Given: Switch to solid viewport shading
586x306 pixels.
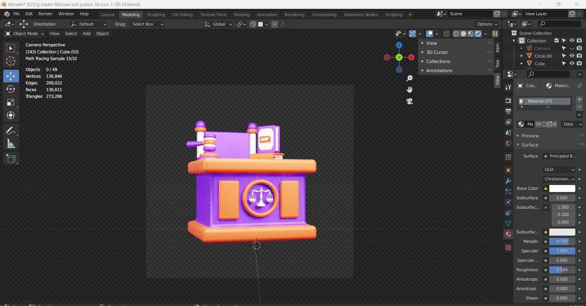Looking at the screenshot, I should [463, 34].
